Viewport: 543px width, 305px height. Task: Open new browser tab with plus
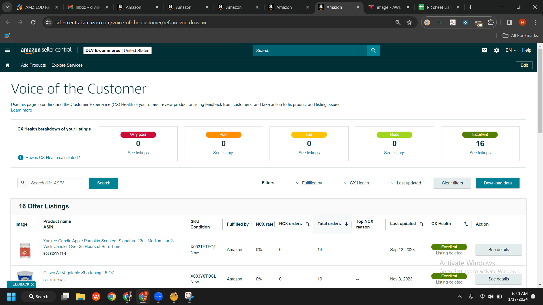click(x=471, y=7)
